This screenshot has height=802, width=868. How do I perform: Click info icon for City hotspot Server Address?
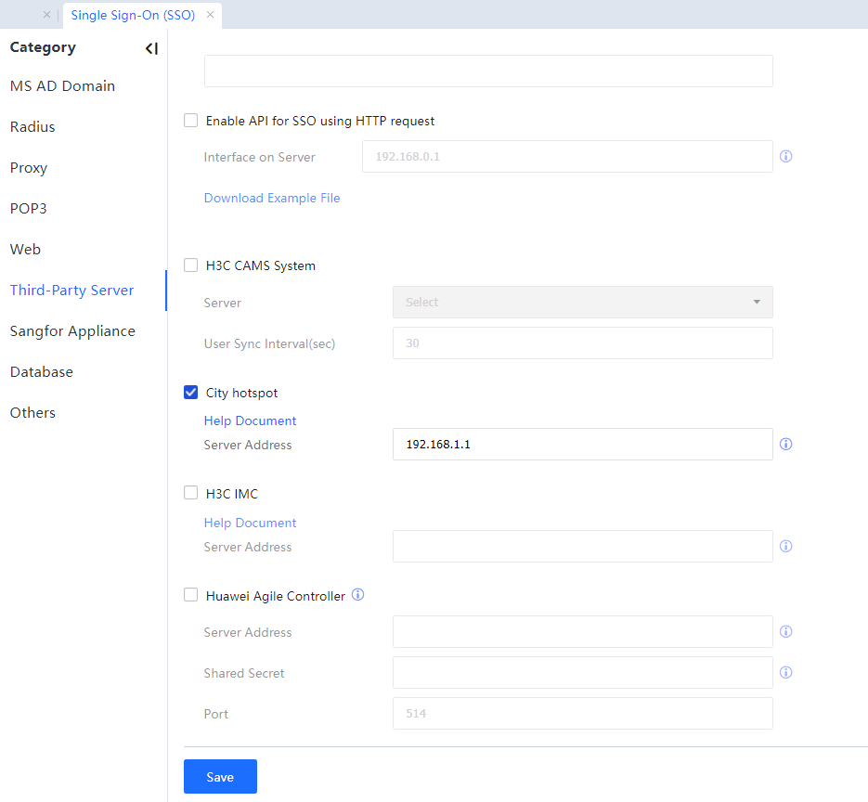click(x=785, y=445)
